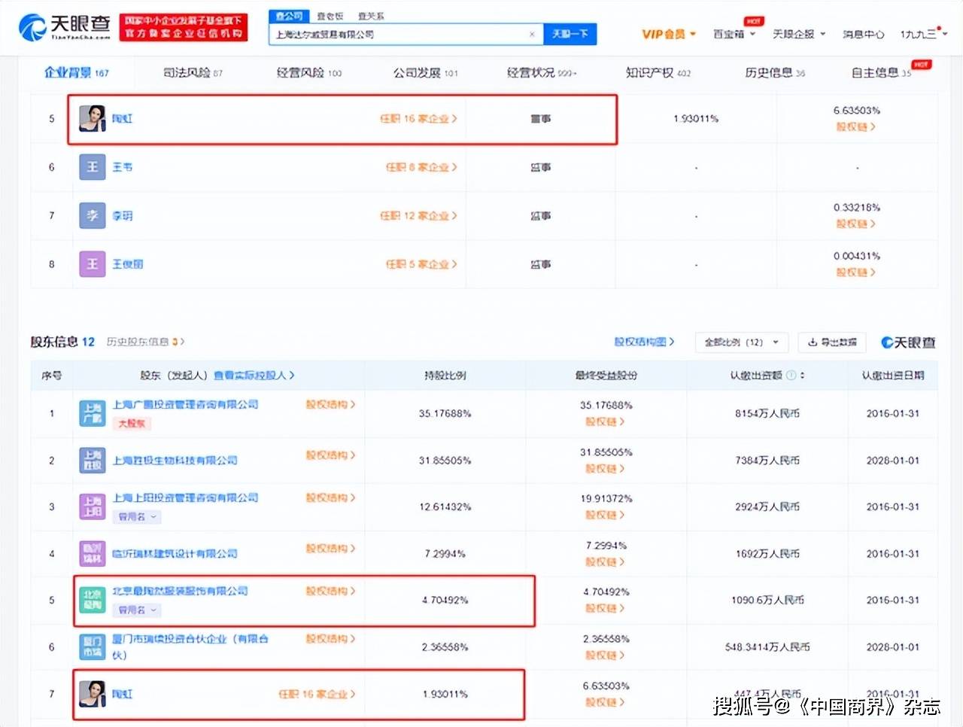Click the 上海广鹏投资管理咨询 company logo tile
The height and width of the screenshot is (727, 963).
(x=93, y=413)
